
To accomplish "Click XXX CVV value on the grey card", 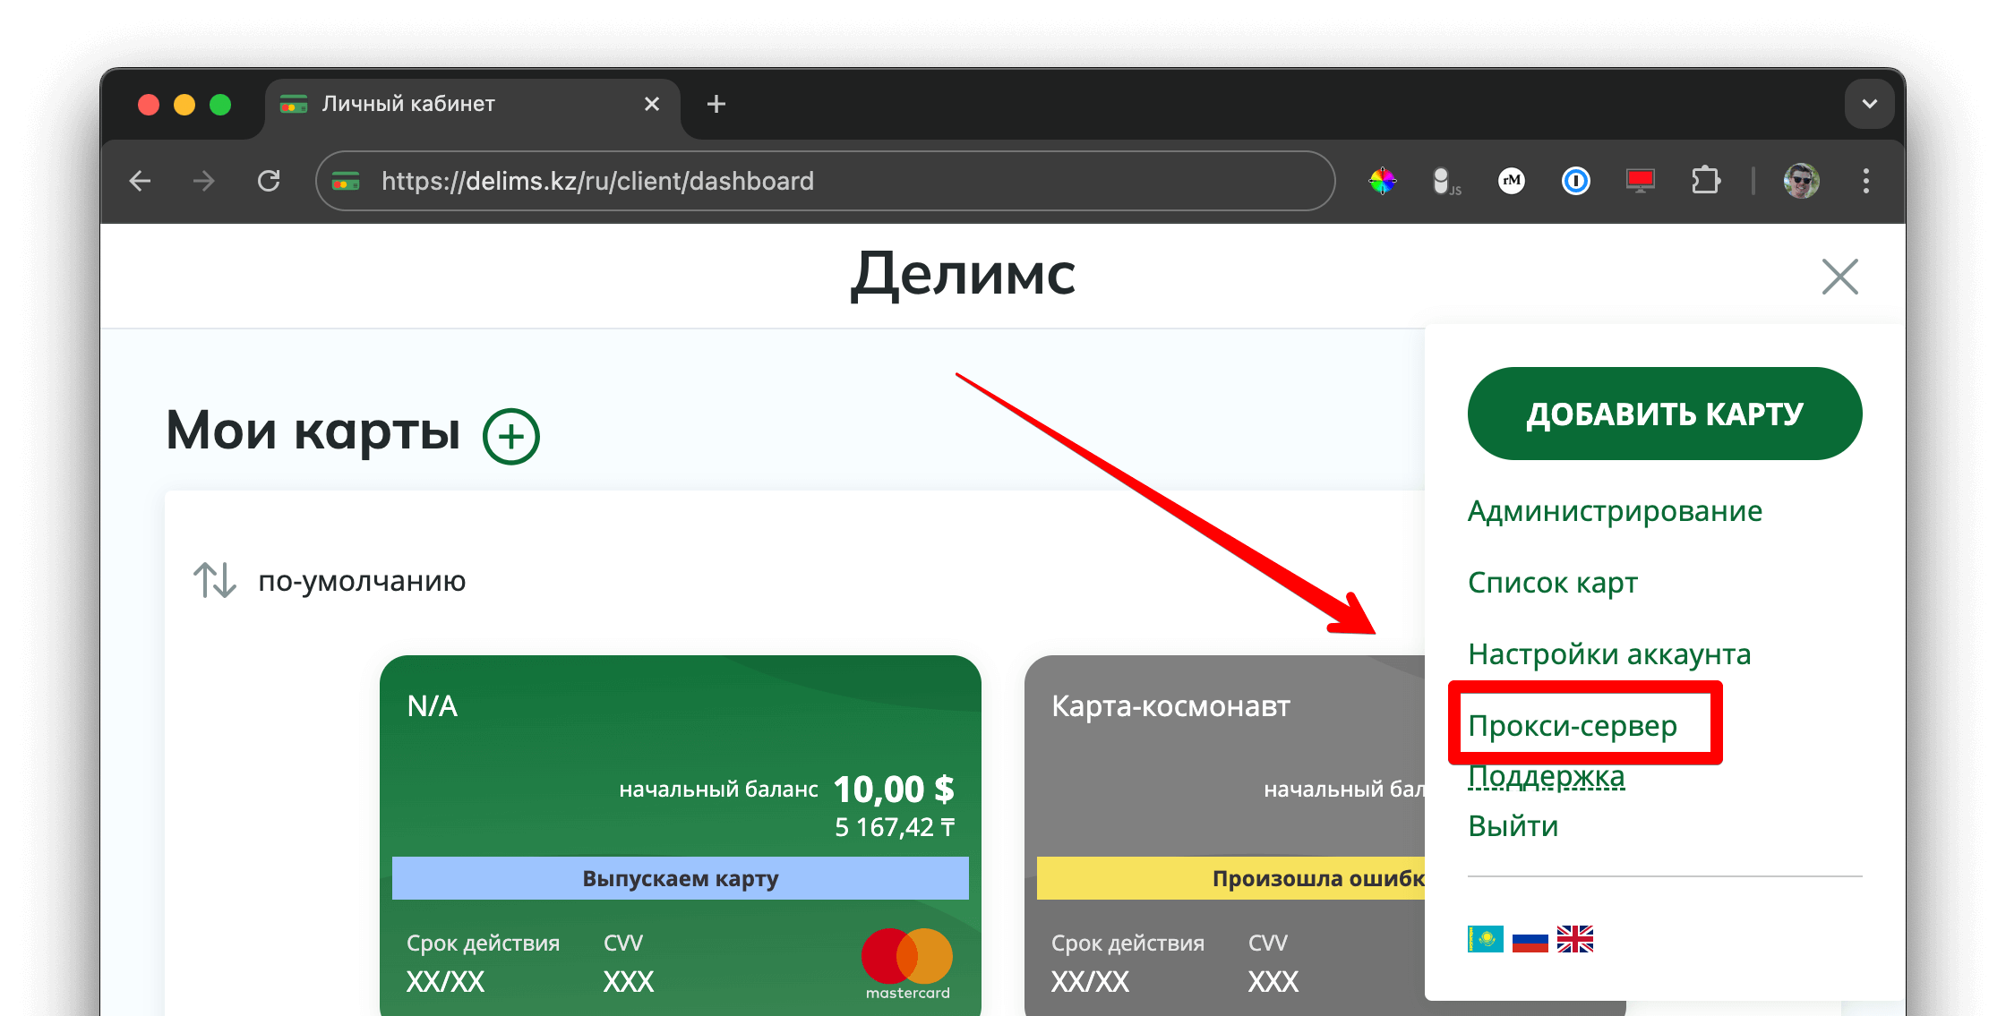I will pyautogui.click(x=1273, y=982).
